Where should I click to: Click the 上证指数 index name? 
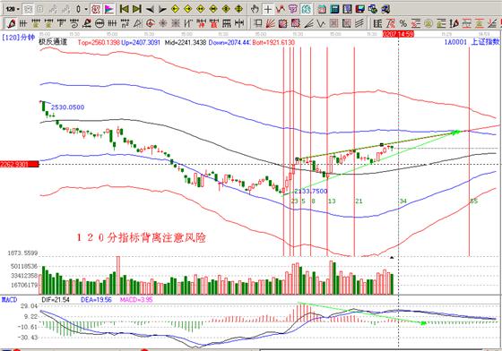[x=485, y=41]
